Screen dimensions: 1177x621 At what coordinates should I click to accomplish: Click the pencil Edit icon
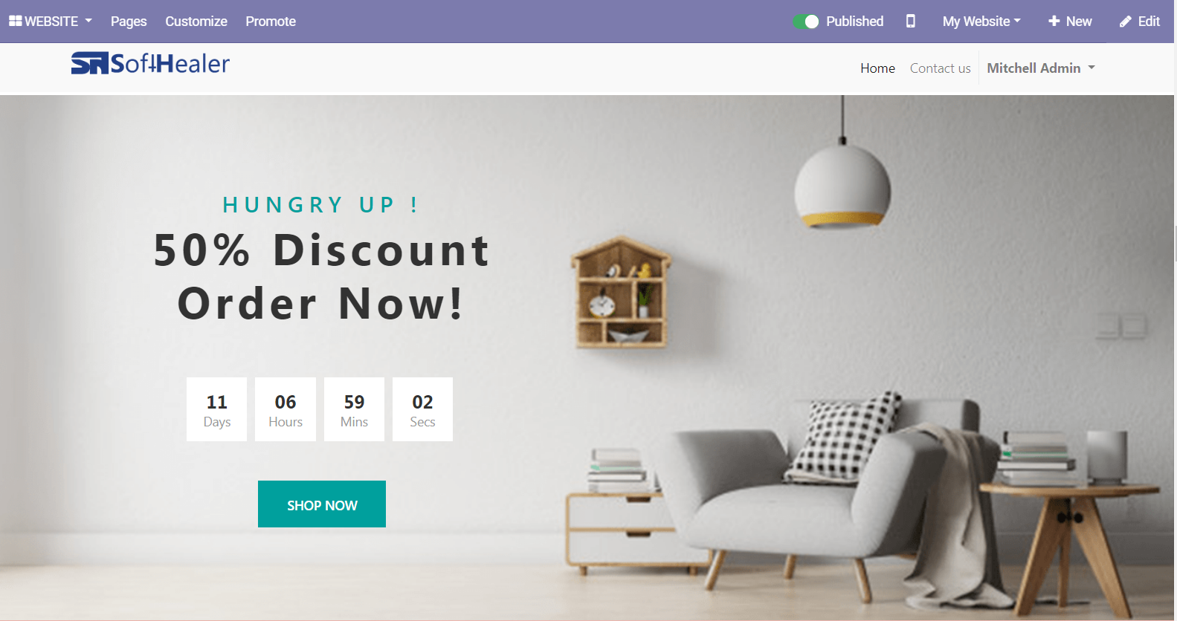pos(1125,22)
